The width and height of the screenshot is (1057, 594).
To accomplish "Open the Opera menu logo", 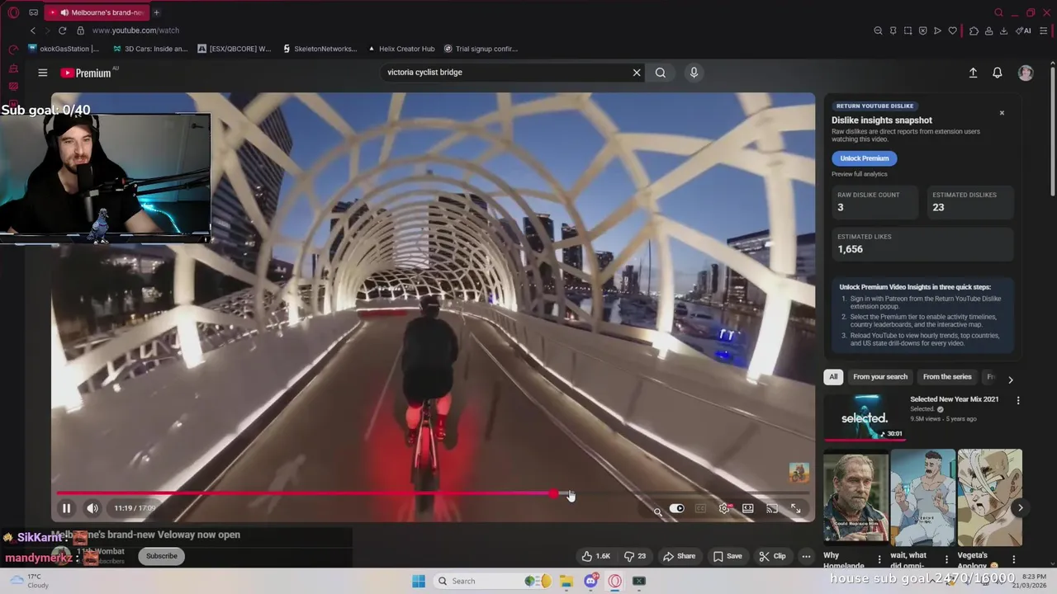I will click(x=13, y=12).
